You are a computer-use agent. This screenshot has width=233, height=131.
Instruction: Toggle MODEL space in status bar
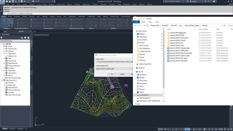pos(160,129)
